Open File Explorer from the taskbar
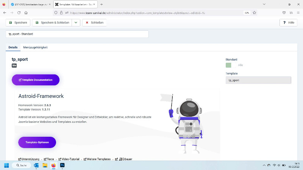The image size is (303, 170). (45, 165)
